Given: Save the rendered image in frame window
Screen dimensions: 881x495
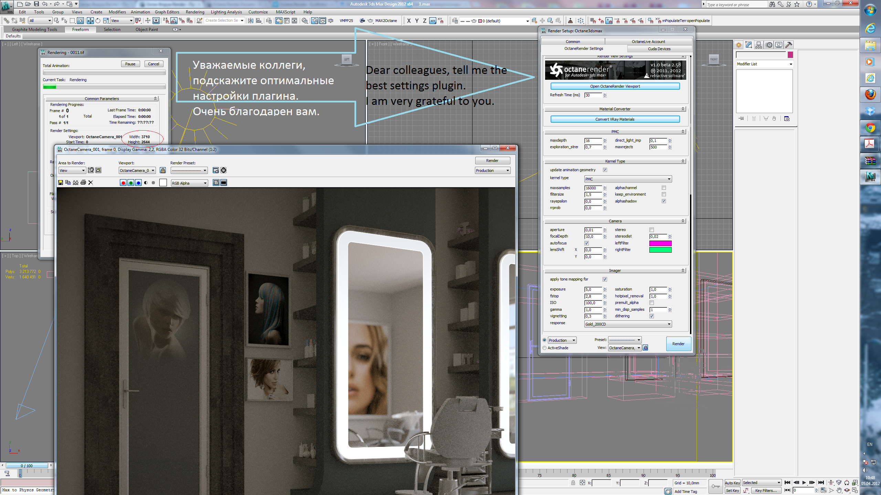Looking at the screenshot, I should [x=61, y=183].
